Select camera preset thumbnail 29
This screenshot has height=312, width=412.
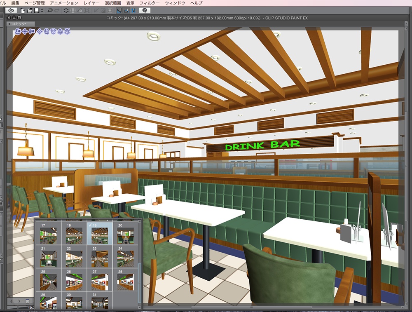[48, 300]
